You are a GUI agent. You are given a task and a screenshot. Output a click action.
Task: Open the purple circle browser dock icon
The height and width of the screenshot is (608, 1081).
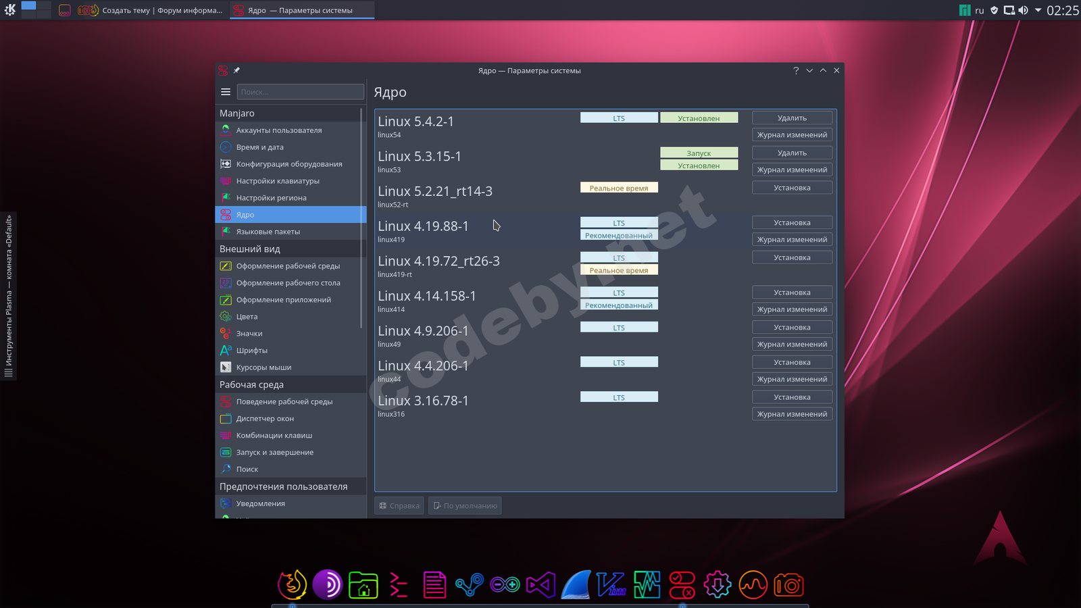[328, 585]
